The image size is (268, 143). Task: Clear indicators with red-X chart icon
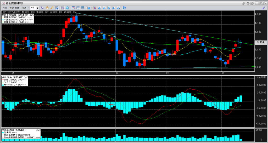coord(94,8)
